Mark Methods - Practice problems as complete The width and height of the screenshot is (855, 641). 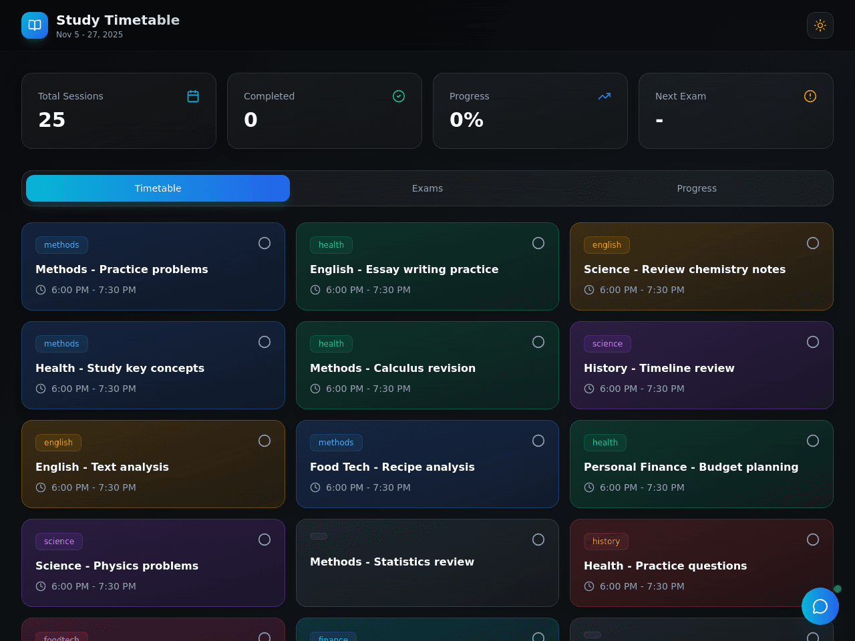tap(265, 243)
